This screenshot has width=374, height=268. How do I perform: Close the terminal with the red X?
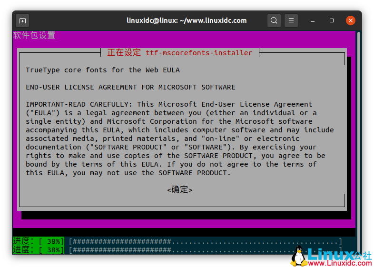(x=350, y=20)
